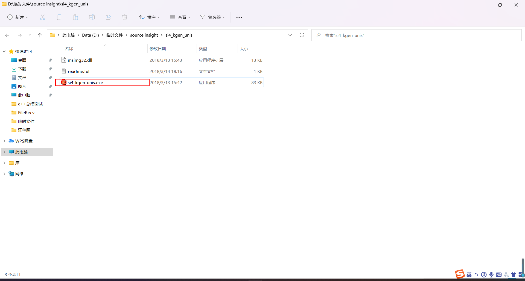The height and width of the screenshot is (281, 525).
Task: Copy si4_kgen_unis.exe with the copy icon
Action: pos(59,17)
